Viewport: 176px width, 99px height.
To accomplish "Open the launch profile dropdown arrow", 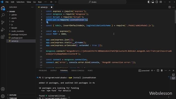I will pyautogui.click(x=155, y=71).
